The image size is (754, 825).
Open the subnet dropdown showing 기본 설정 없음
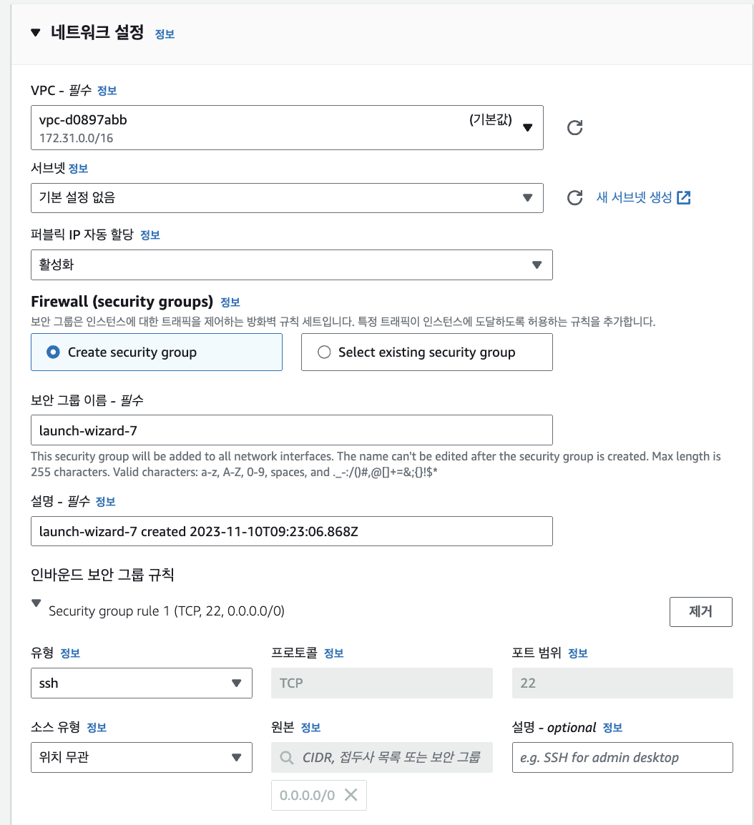click(x=287, y=198)
